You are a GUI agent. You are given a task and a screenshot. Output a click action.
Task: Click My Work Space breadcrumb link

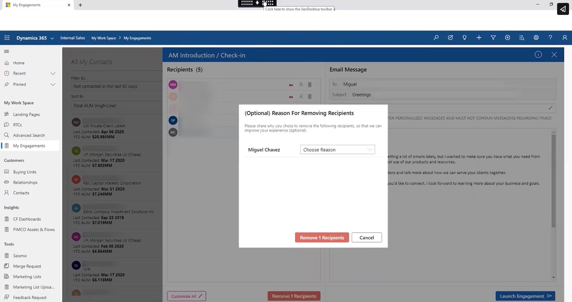pos(103,38)
